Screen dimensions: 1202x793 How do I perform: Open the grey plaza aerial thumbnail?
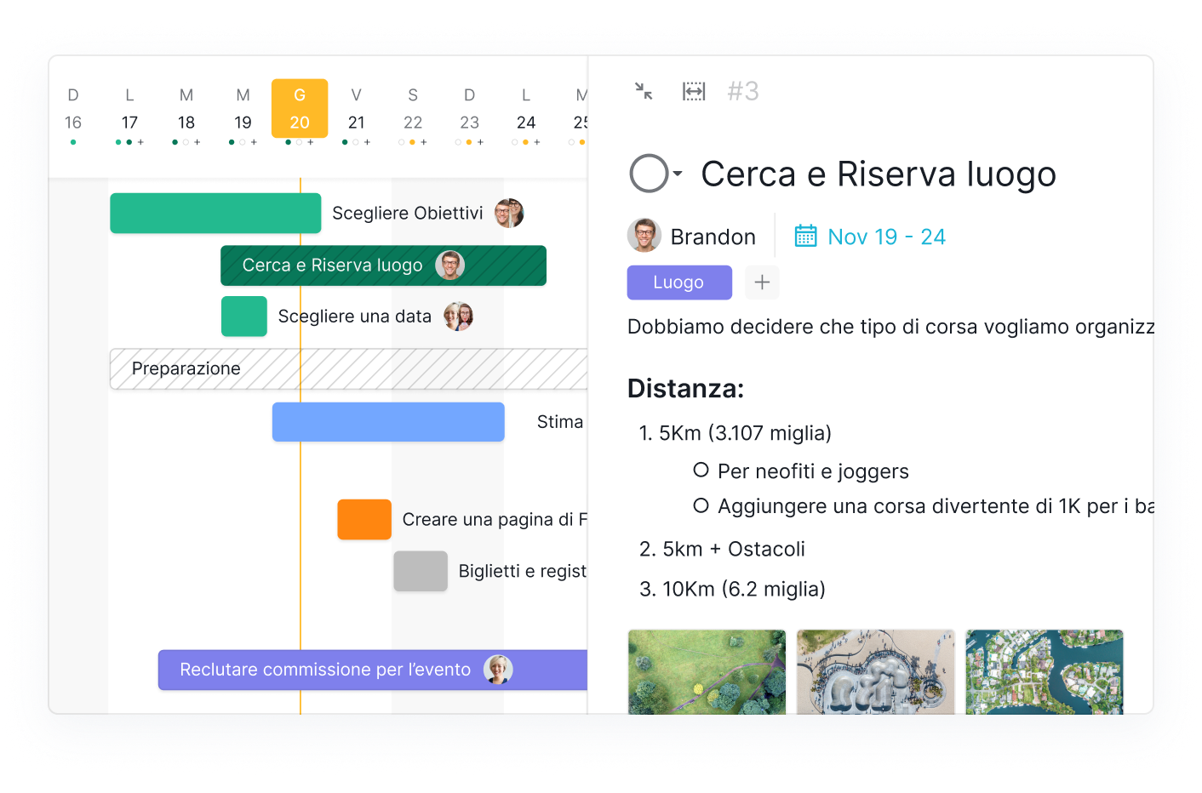pos(875,671)
